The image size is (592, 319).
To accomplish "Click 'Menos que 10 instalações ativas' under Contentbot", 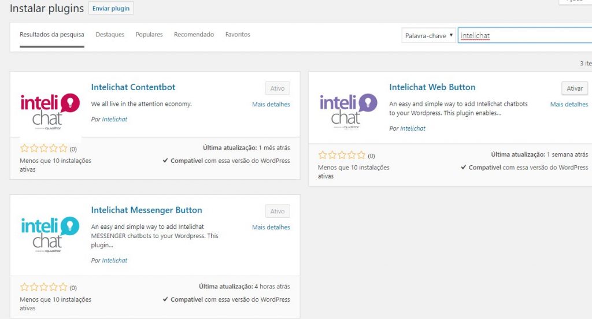I will coord(55,165).
